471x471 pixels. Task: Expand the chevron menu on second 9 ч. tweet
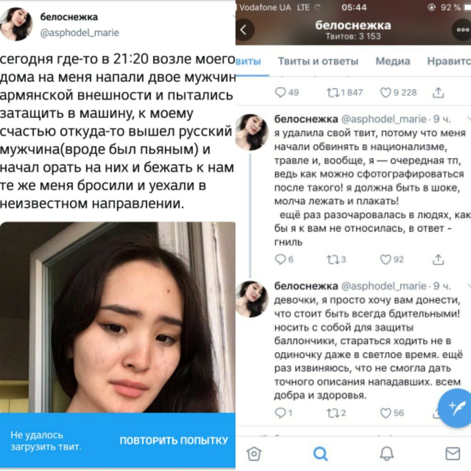(x=468, y=286)
